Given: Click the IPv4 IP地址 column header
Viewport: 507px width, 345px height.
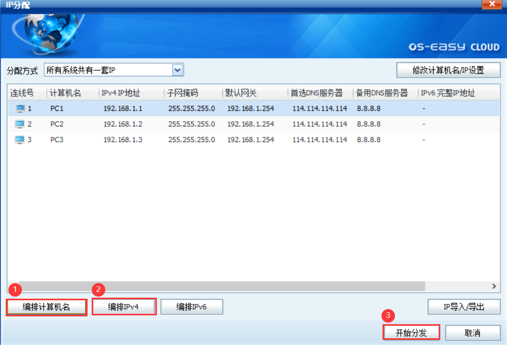Looking at the screenshot, I should point(121,93).
